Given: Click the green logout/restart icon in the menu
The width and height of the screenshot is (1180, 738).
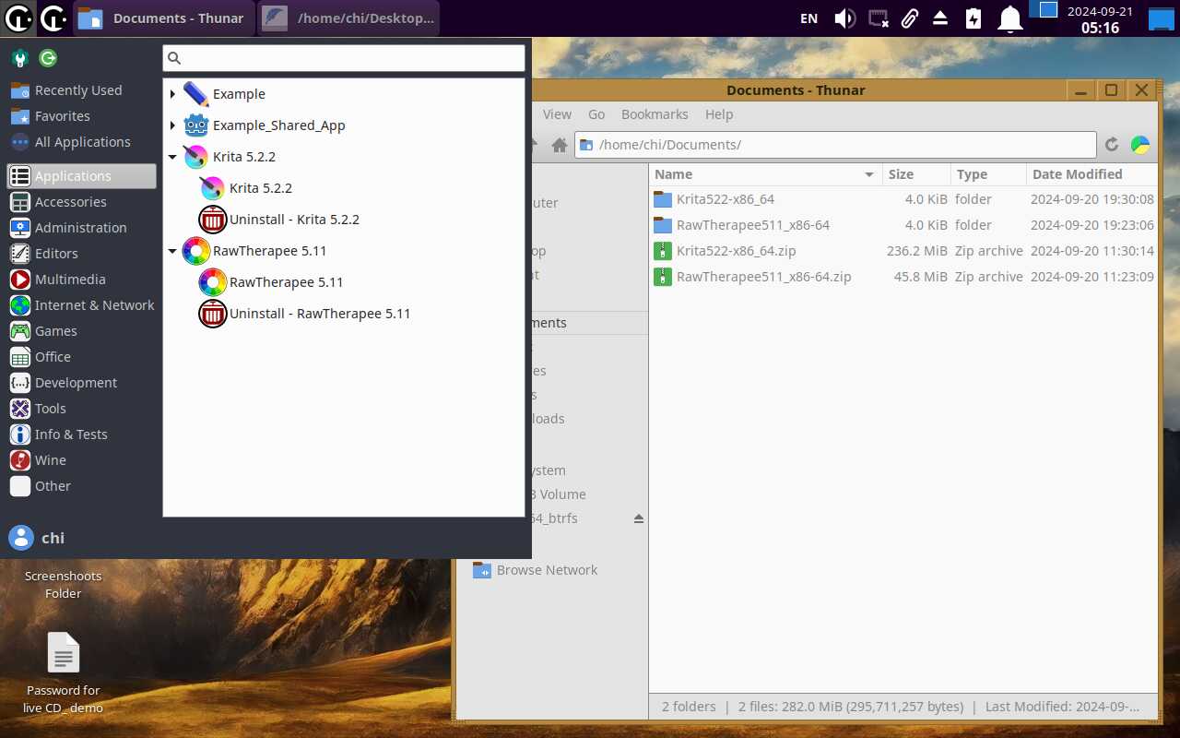Looking at the screenshot, I should click(x=48, y=58).
